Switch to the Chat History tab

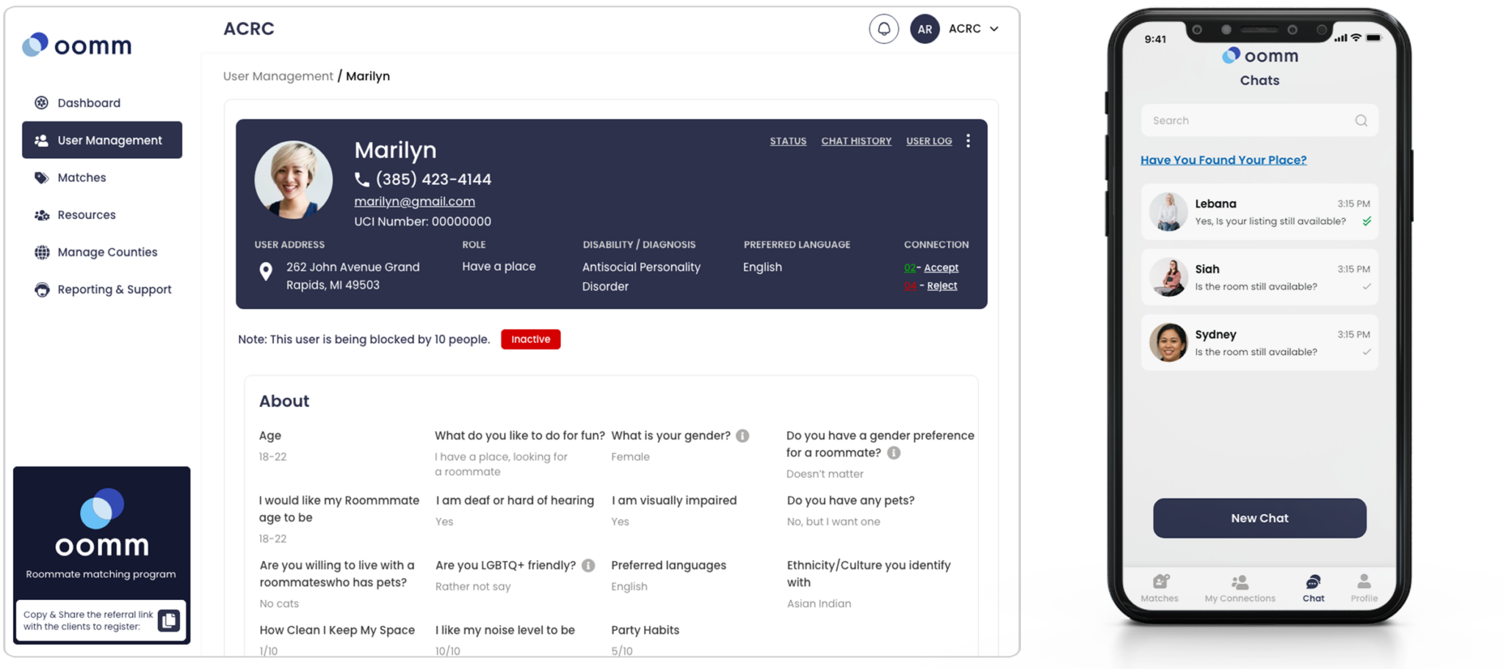coord(856,141)
